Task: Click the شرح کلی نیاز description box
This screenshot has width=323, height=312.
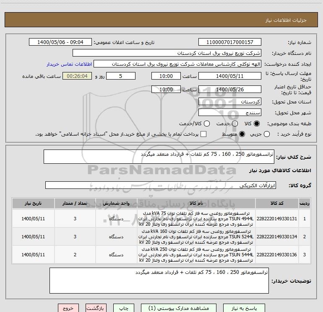Action: (x=159, y=157)
